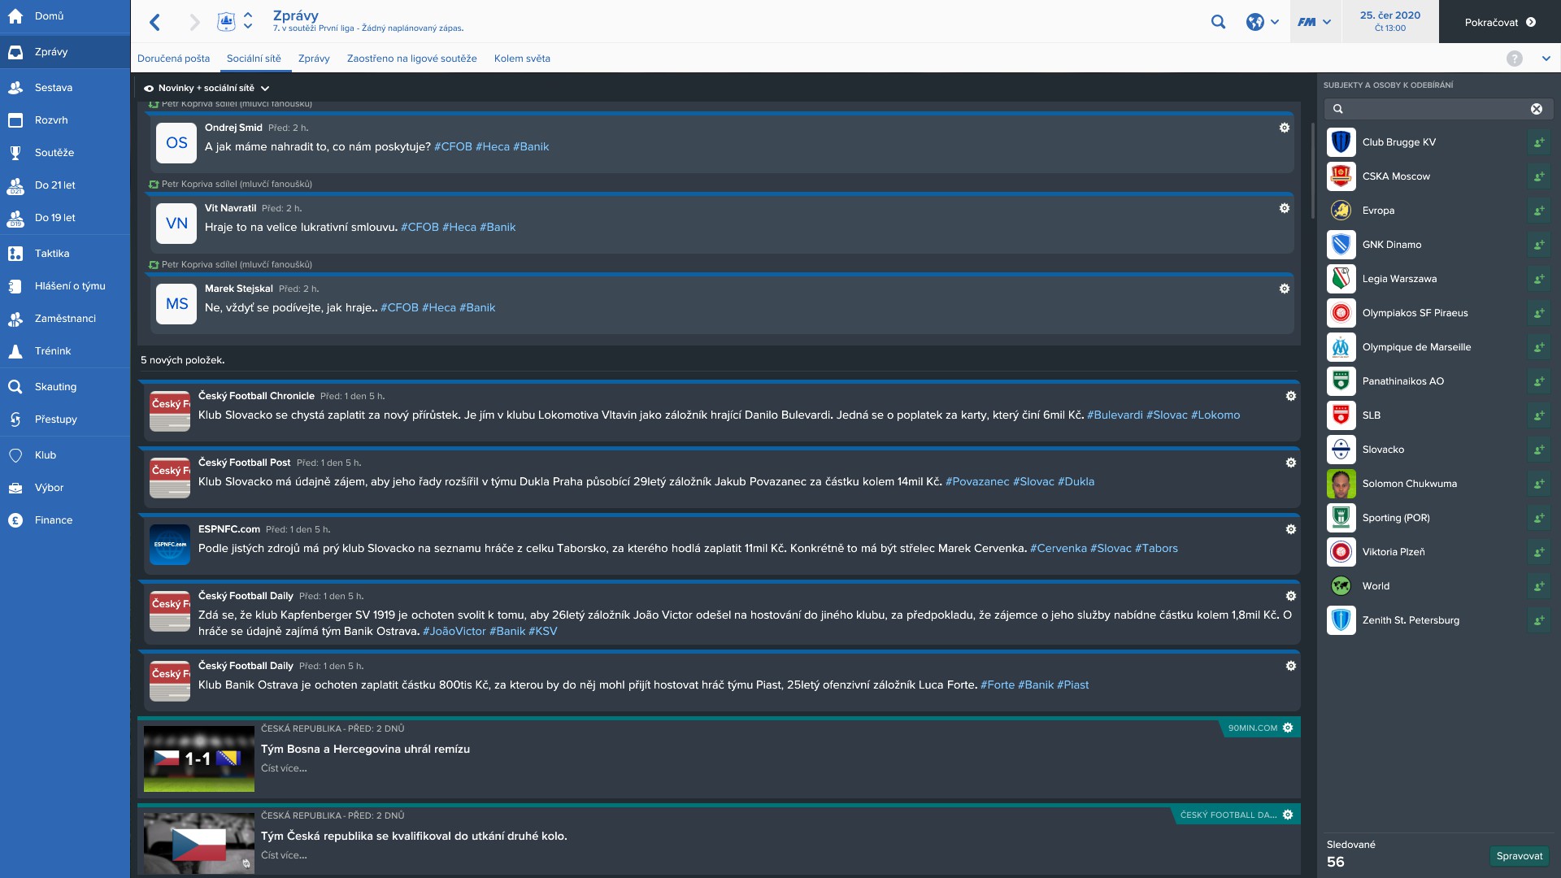The width and height of the screenshot is (1561, 878).
Task: Toggle follow for Club Brugge KV
Action: [1538, 142]
